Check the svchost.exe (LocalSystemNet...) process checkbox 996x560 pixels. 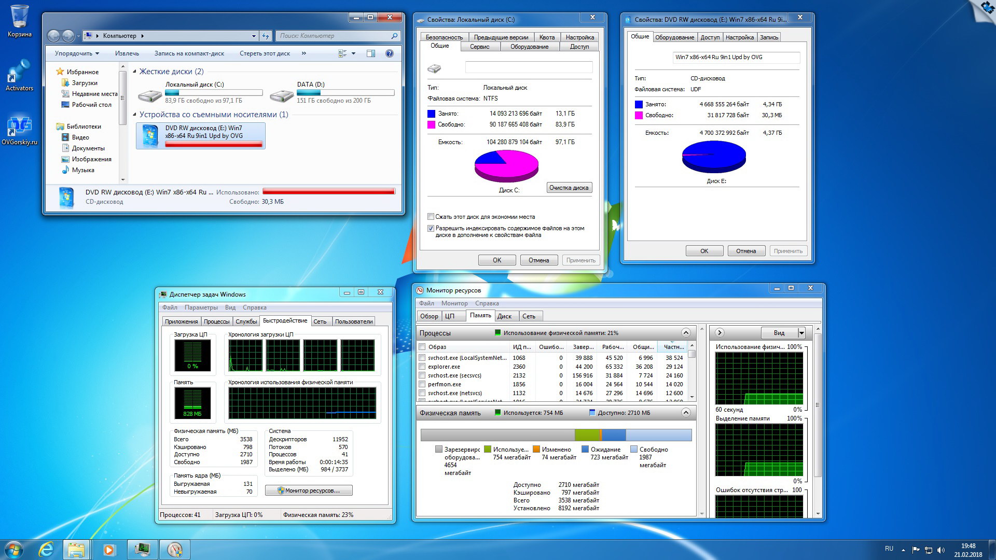point(422,358)
